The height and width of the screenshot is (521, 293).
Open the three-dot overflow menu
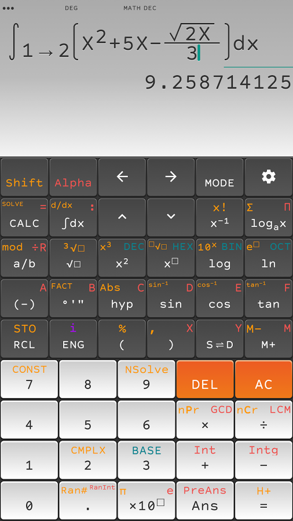[x=8, y=8]
